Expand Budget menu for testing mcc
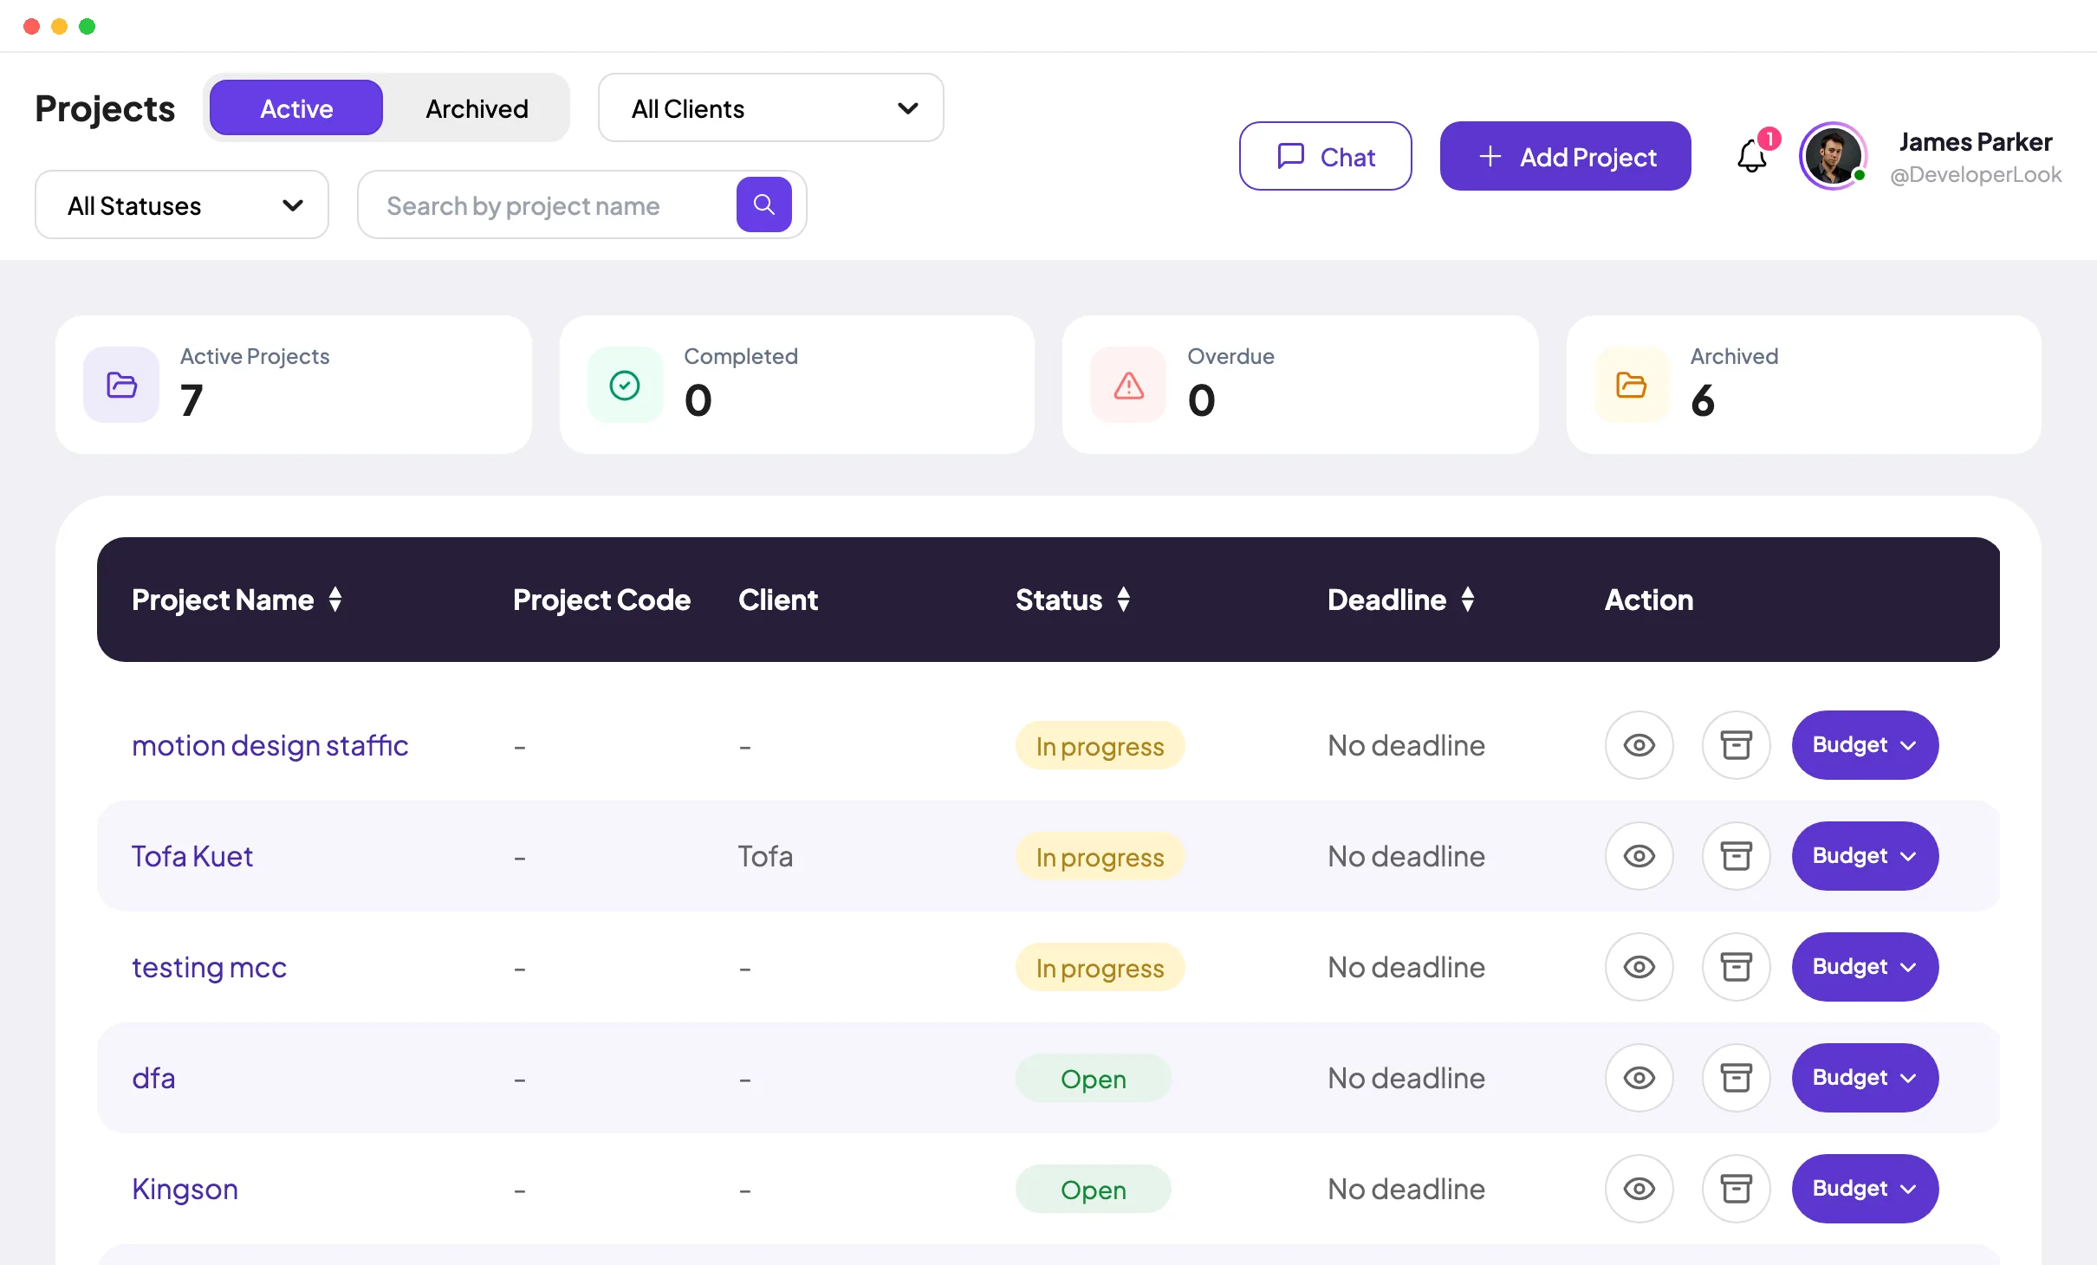2097x1265 pixels. [1865, 967]
